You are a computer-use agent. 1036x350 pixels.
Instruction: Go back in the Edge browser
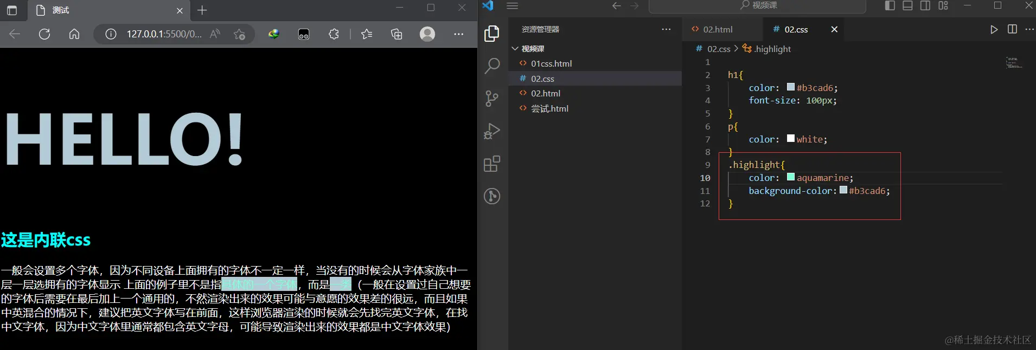(x=15, y=34)
